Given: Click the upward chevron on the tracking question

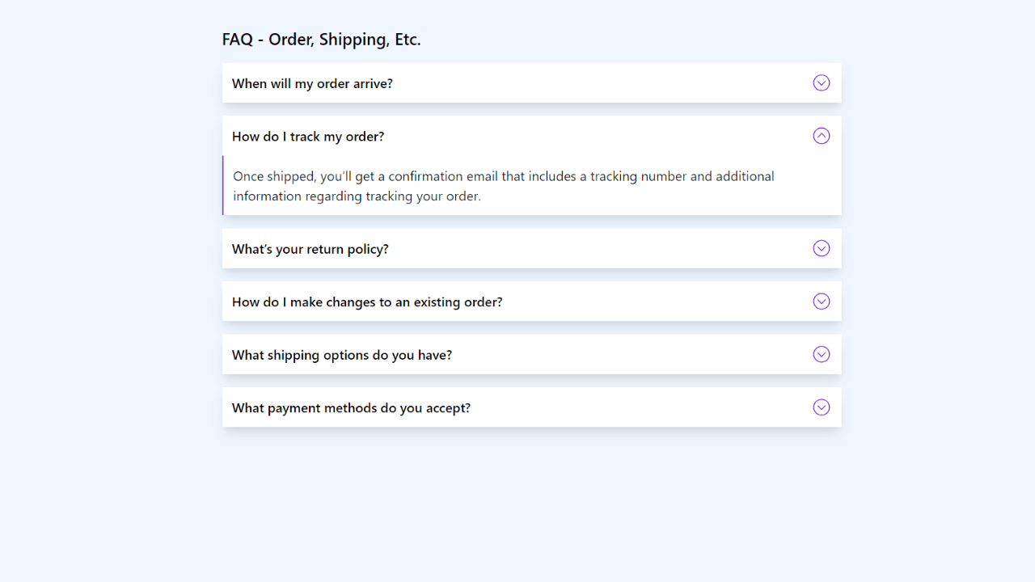Looking at the screenshot, I should tap(821, 136).
